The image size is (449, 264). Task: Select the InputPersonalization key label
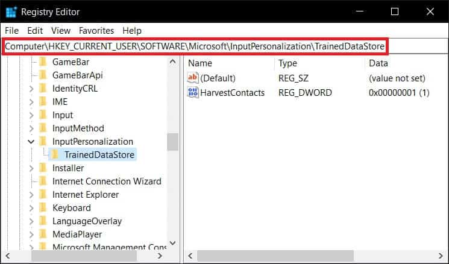click(x=93, y=142)
